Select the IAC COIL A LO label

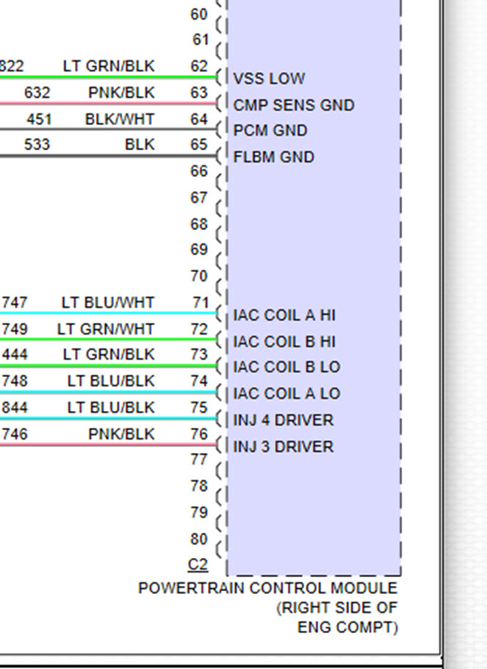(286, 393)
